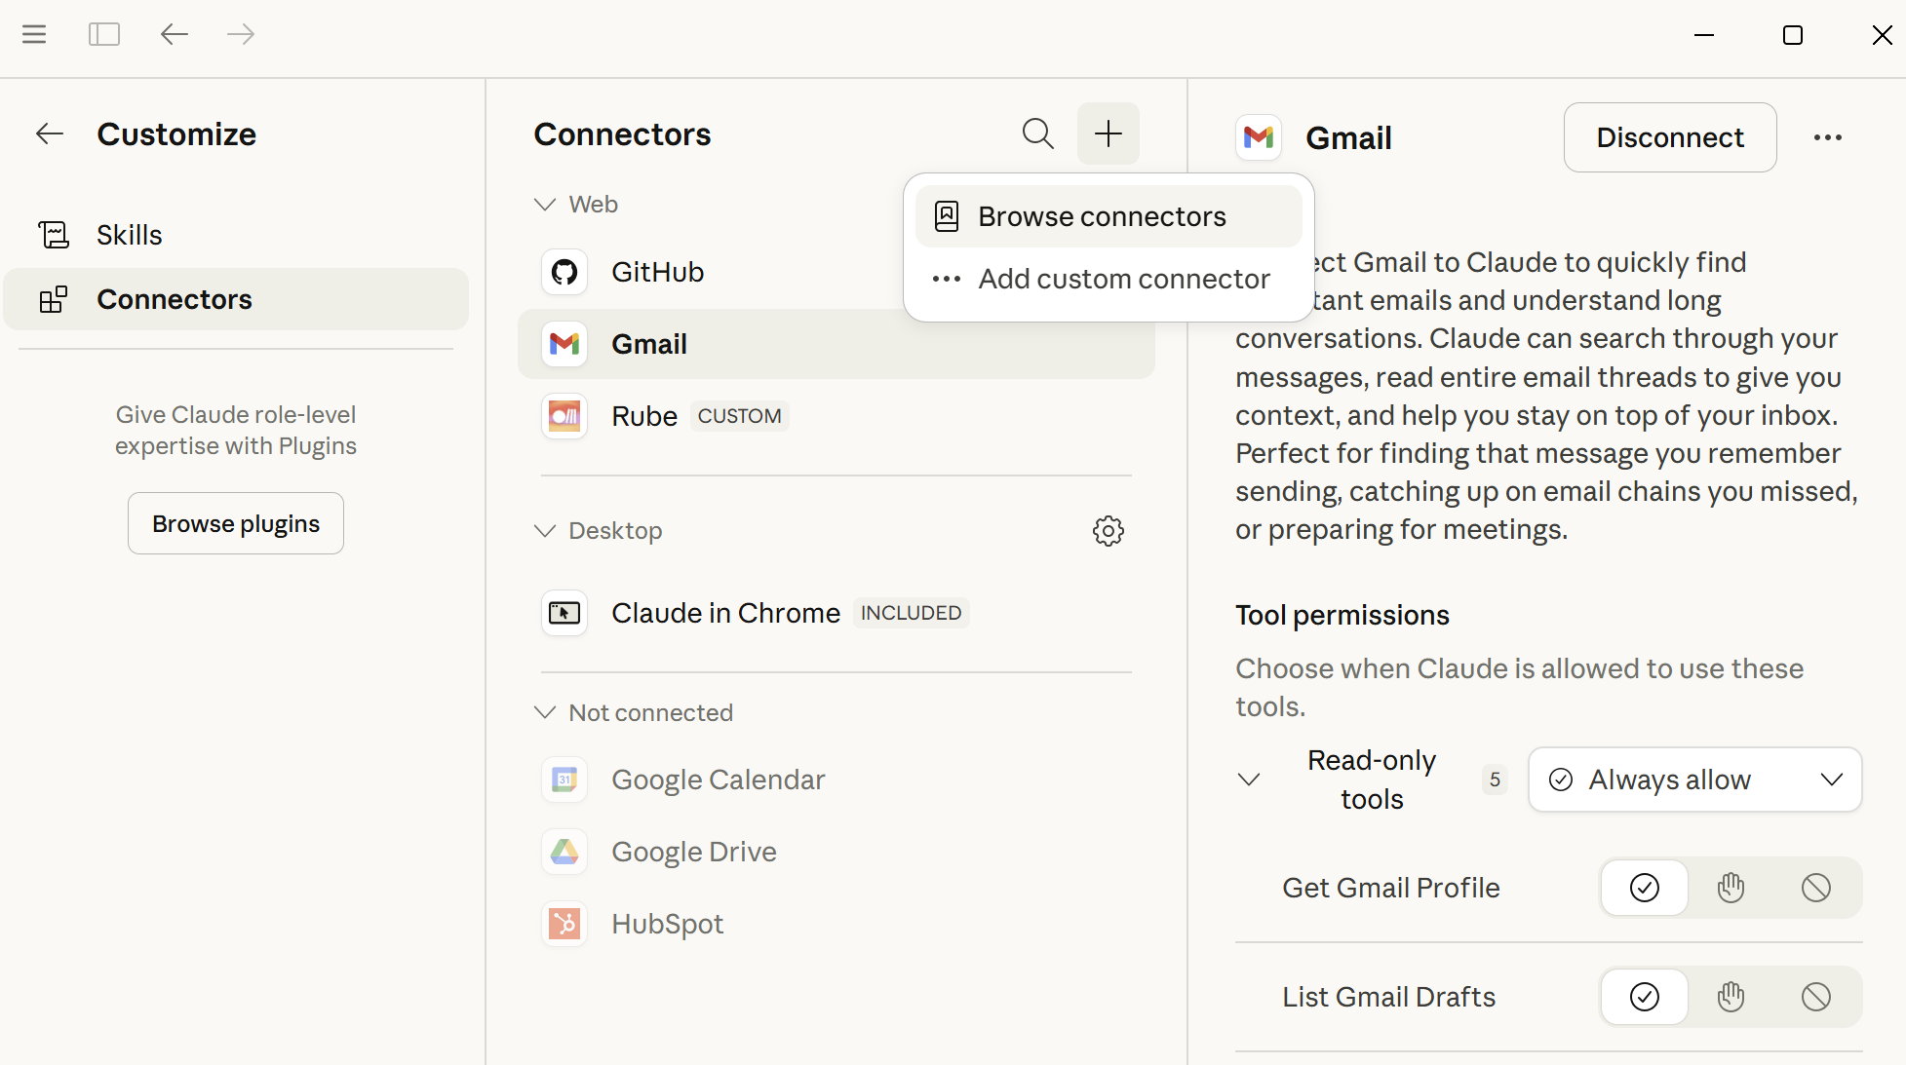Select the Rube custom connector
This screenshot has height=1065, width=1906.
tap(643, 416)
